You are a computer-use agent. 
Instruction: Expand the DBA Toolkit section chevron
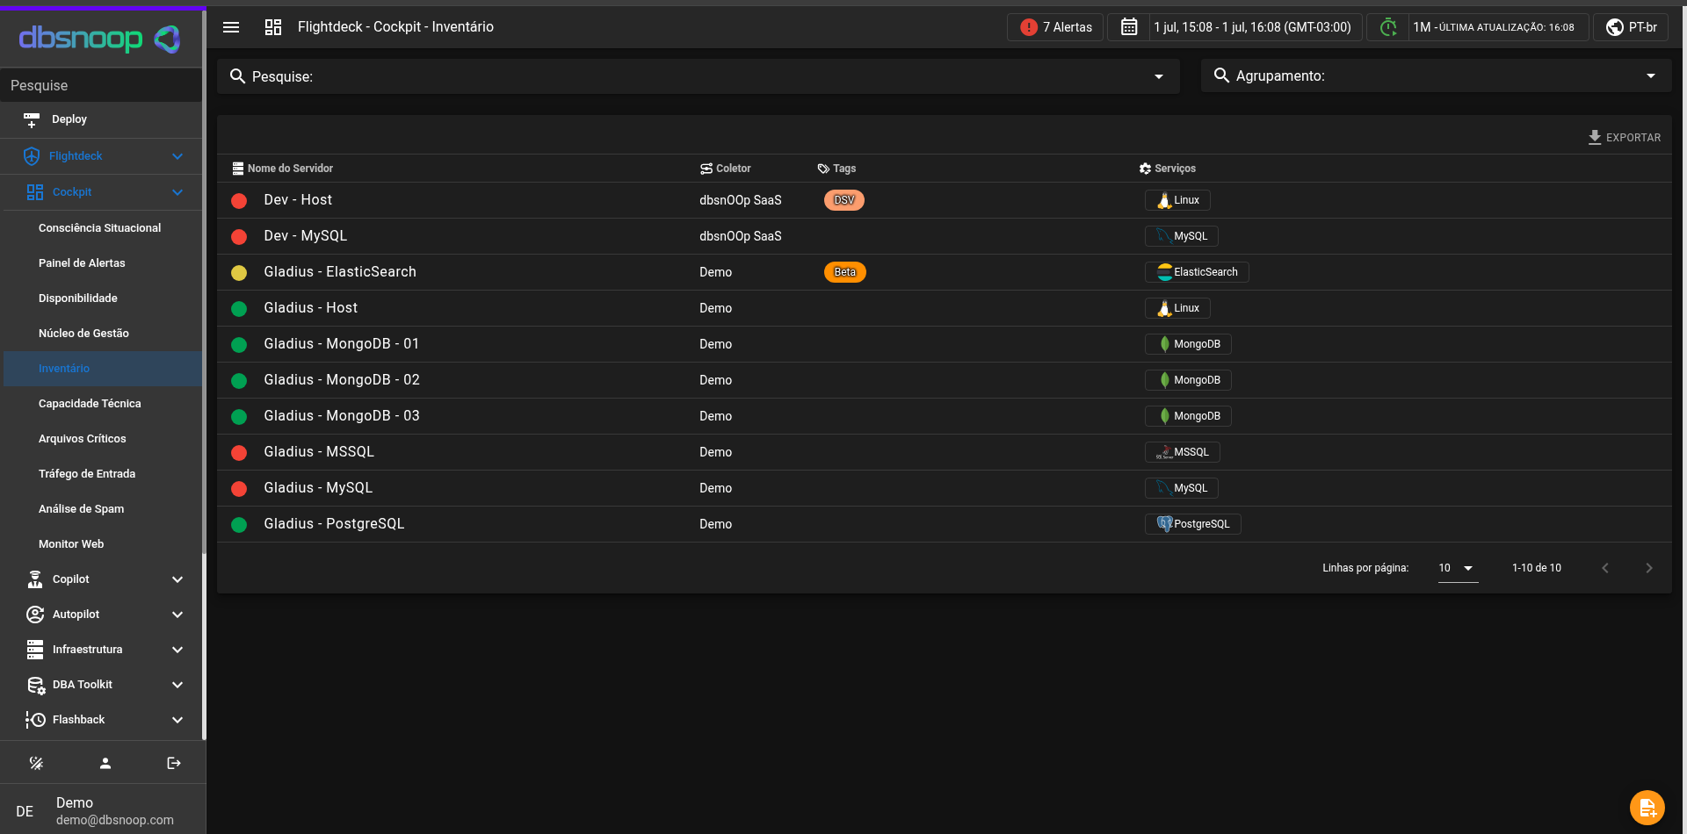pyautogui.click(x=177, y=685)
